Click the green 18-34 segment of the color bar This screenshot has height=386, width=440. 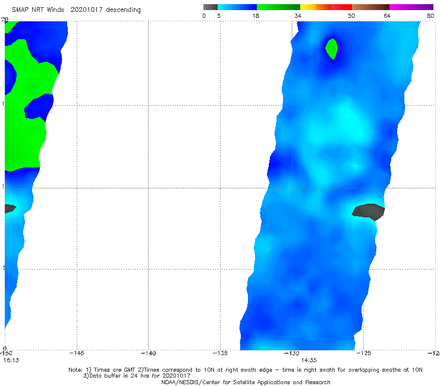(x=278, y=7)
